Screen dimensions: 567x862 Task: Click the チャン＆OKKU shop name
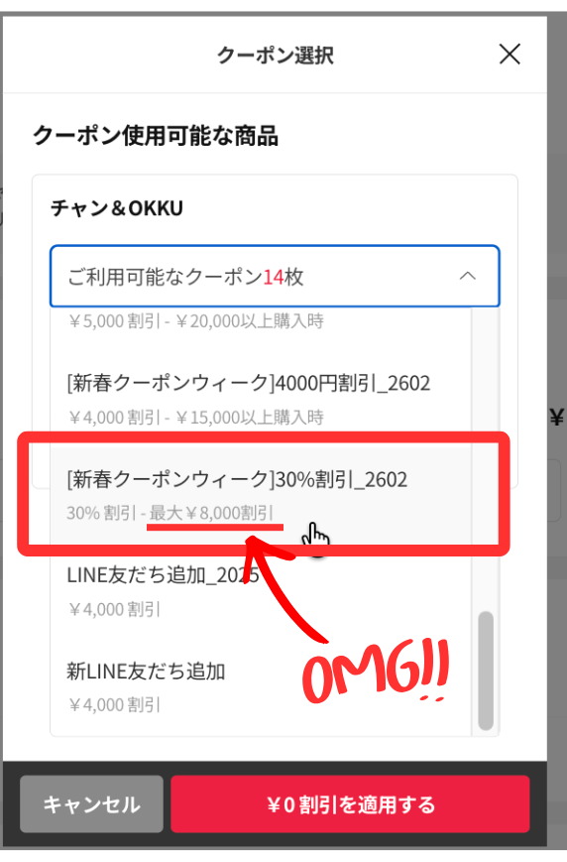click(117, 208)
